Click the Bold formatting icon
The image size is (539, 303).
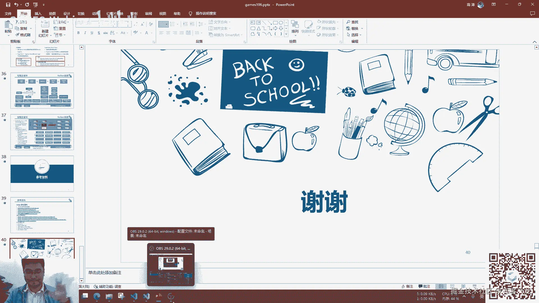(x=78, y=33)
